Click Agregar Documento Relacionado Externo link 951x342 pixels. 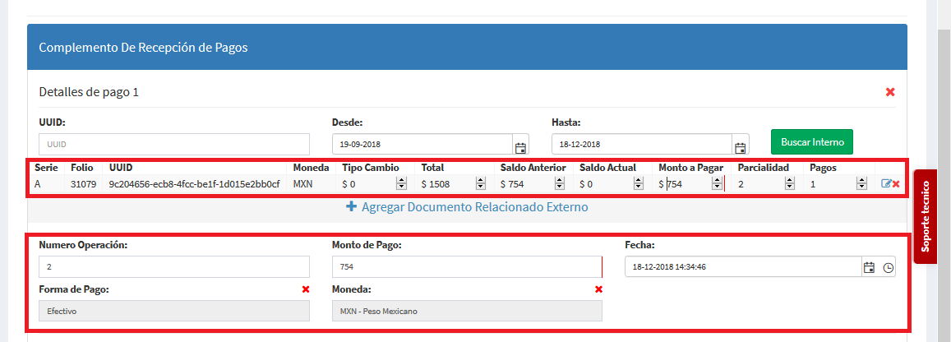coord(467,207)
